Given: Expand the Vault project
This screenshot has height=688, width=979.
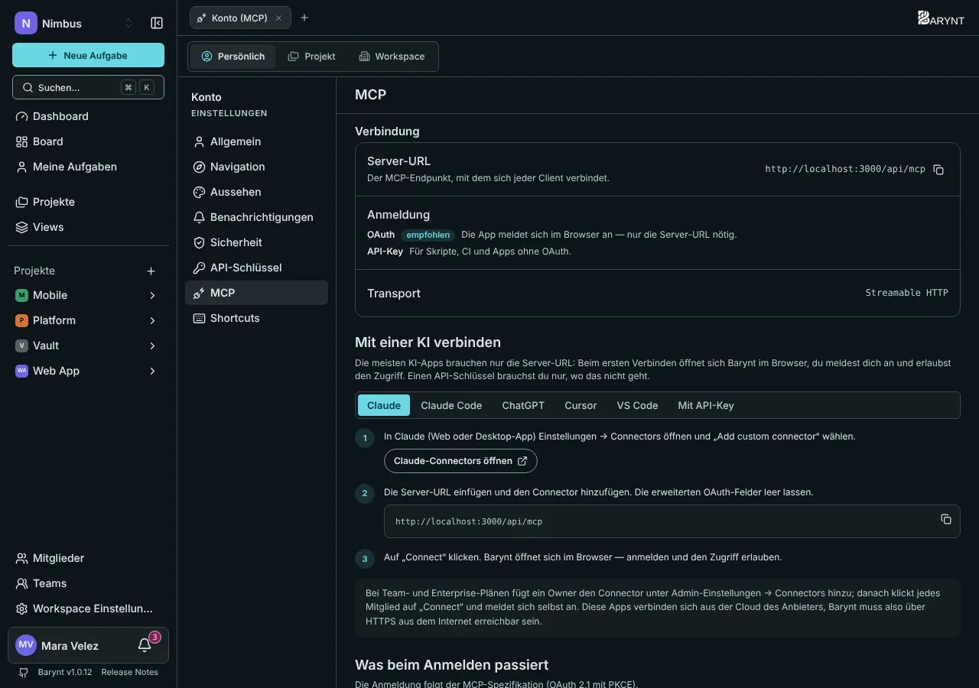Looking at the screenshot, I should (x=152, y=346).
